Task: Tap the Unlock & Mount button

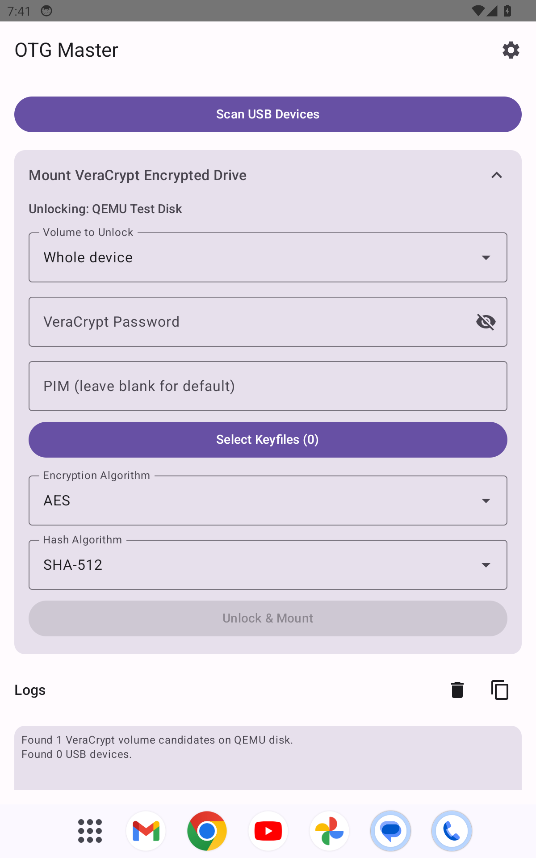Action: pos(268,618)
